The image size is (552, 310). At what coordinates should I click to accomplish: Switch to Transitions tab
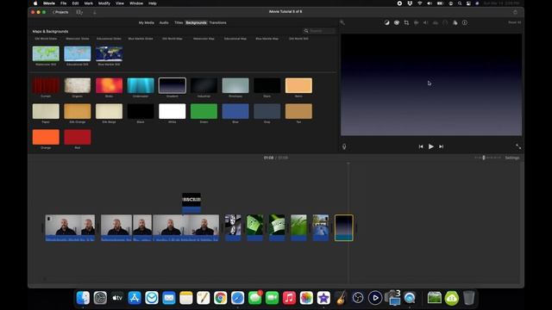pyautogui.click(x=218, y=22)
